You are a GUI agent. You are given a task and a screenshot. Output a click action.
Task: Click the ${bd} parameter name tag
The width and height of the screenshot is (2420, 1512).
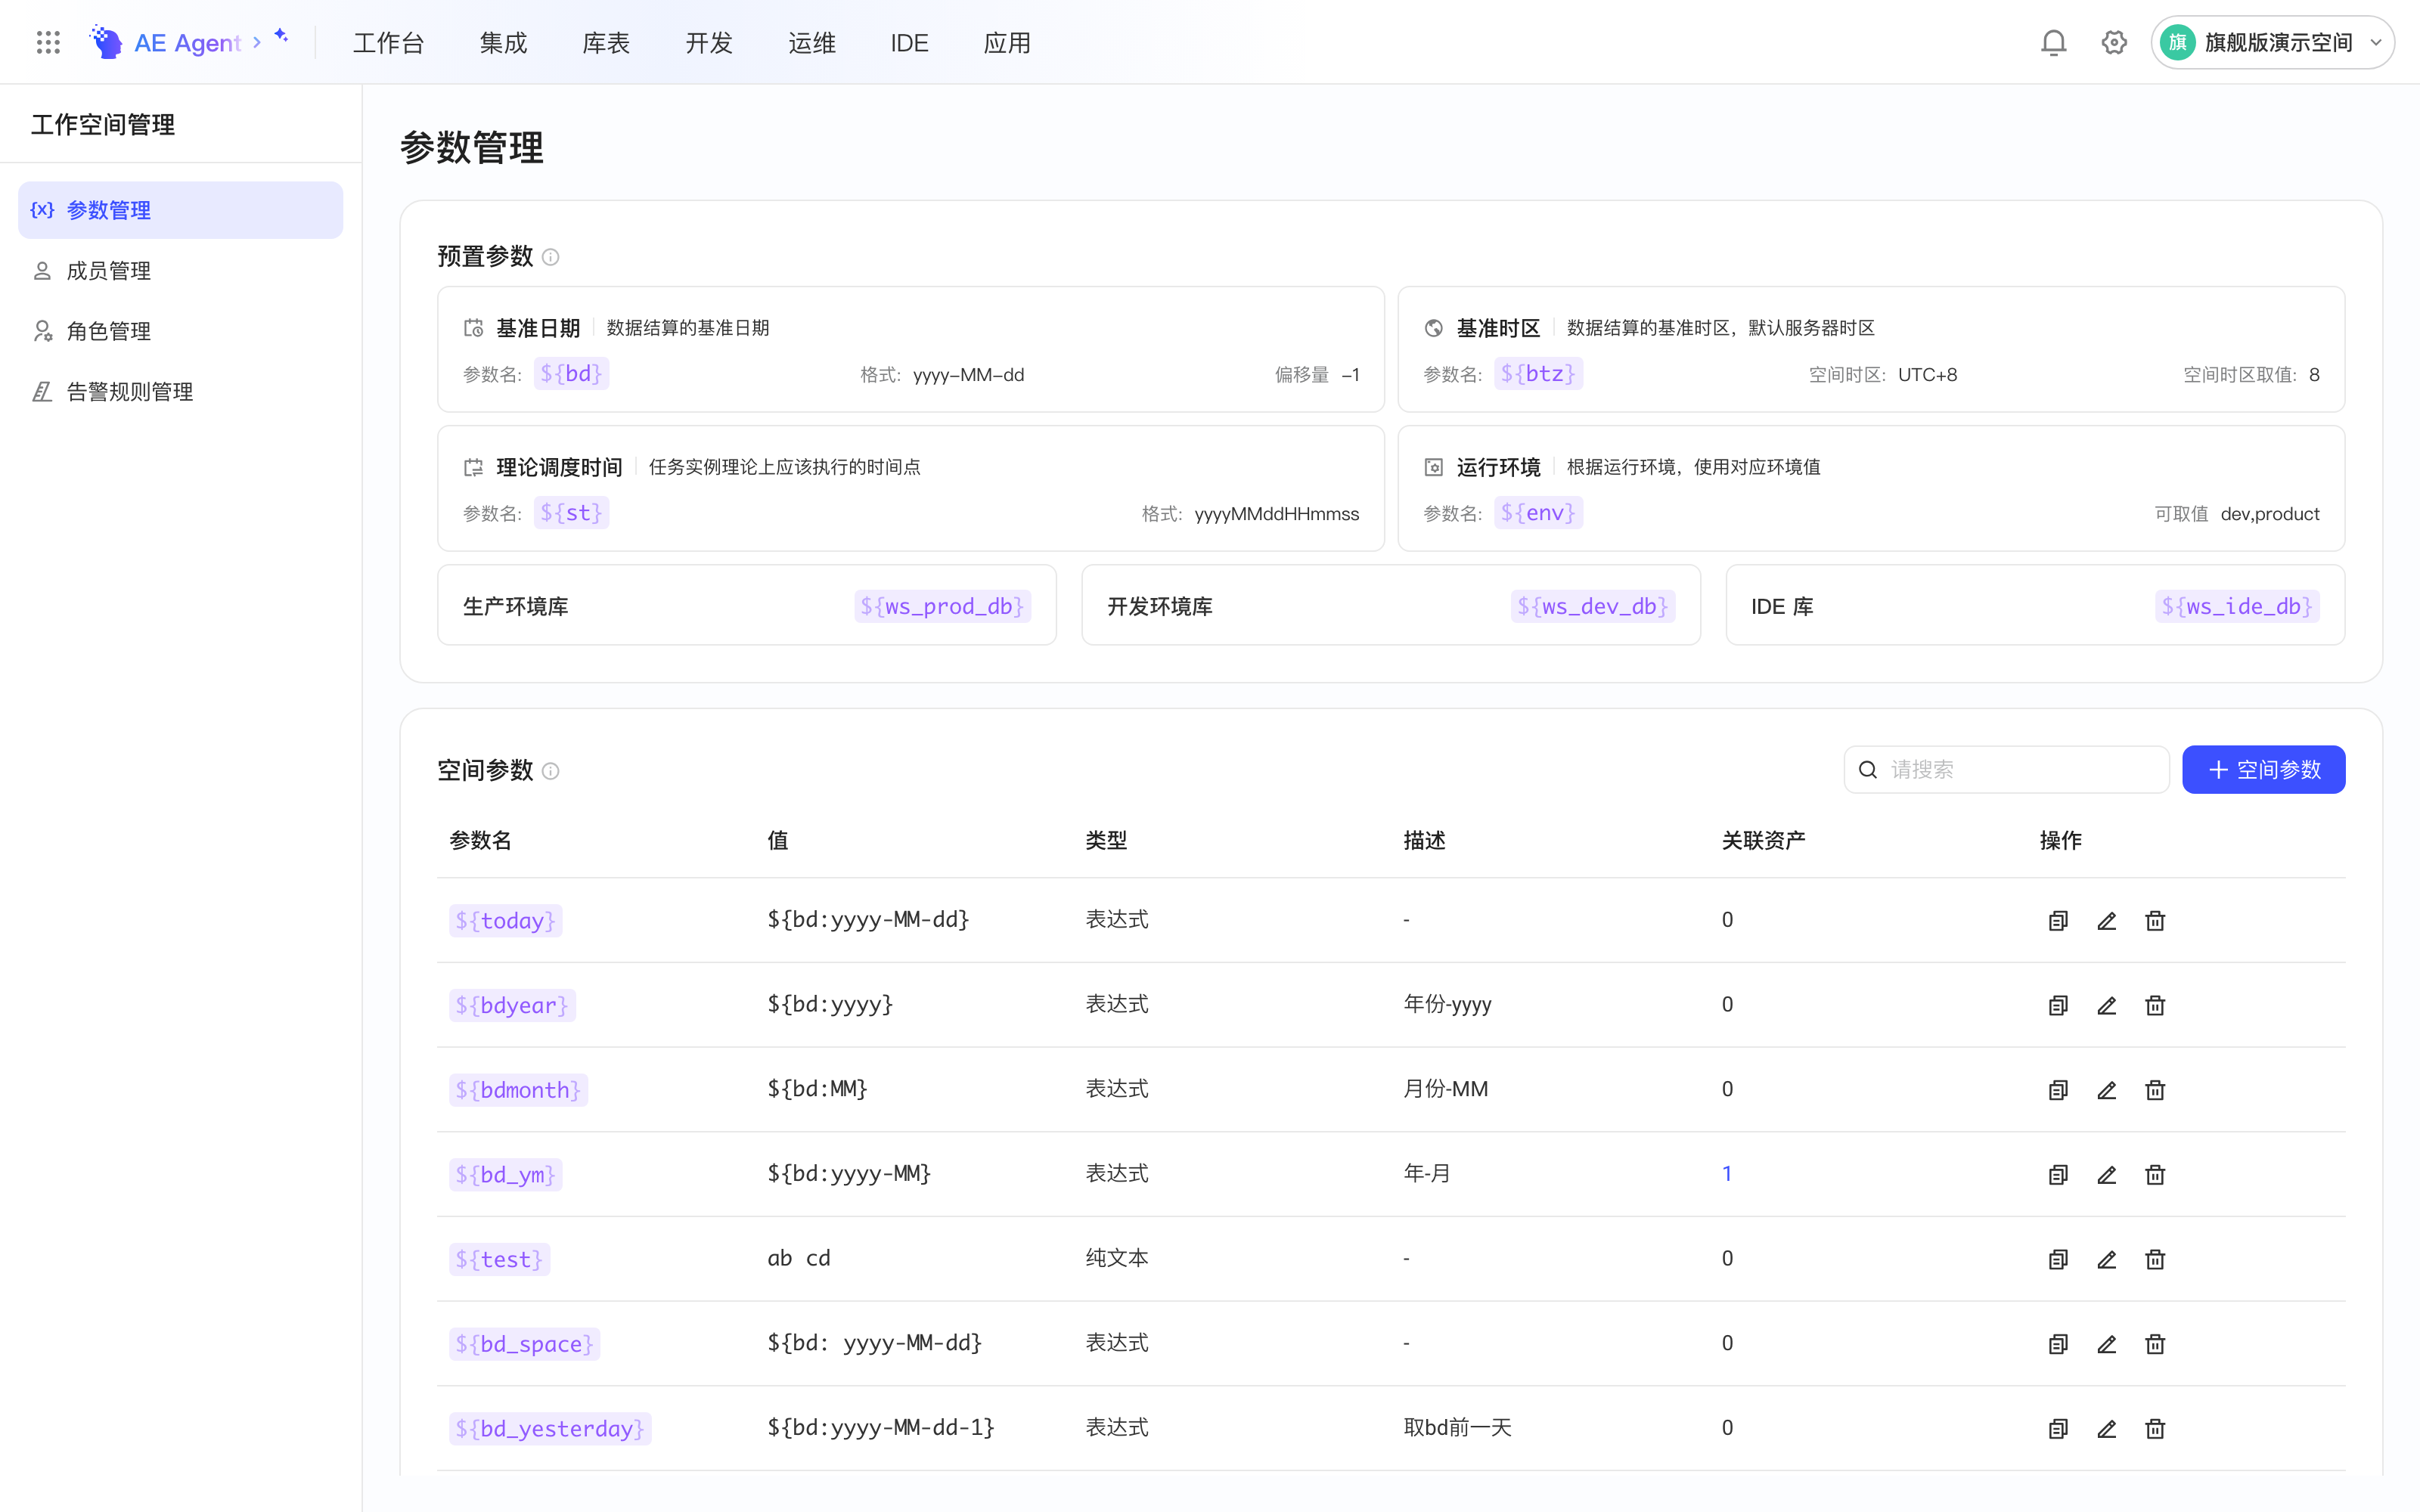click(x=571, y=374)
